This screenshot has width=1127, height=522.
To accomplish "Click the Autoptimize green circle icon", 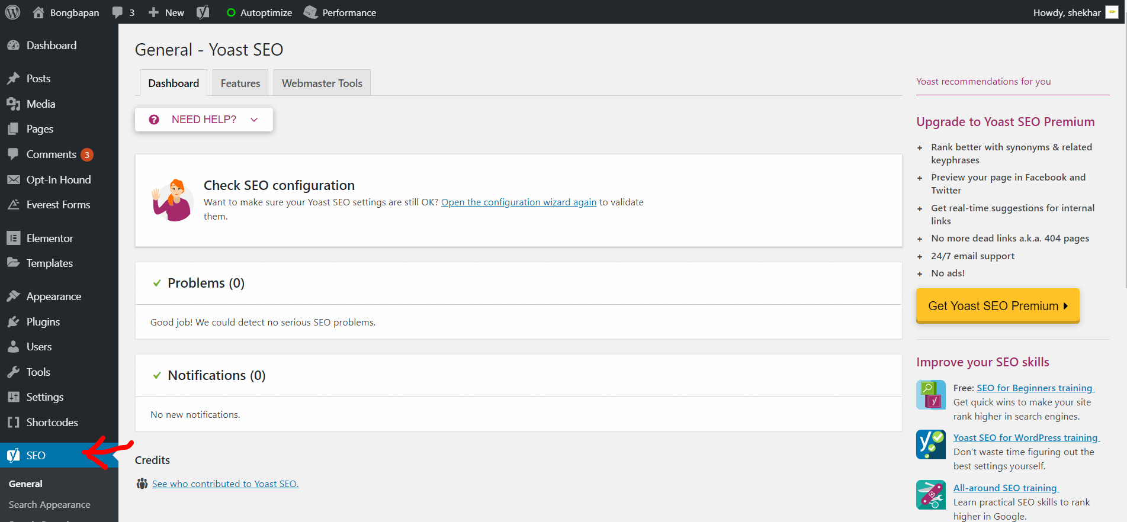I will coord(231,12).
